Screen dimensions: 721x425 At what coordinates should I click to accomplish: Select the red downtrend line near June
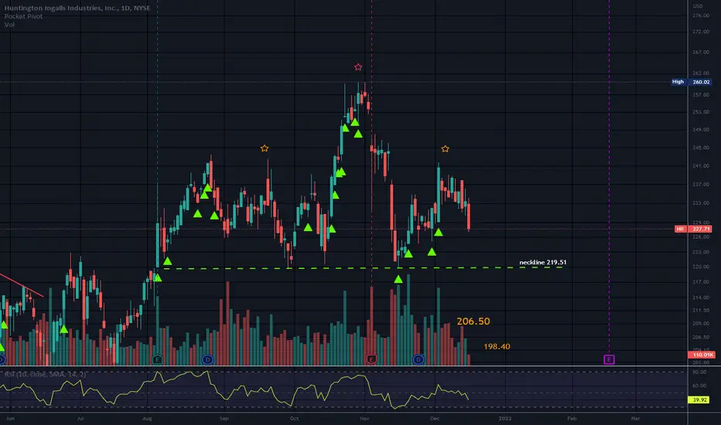click(22, 285)
